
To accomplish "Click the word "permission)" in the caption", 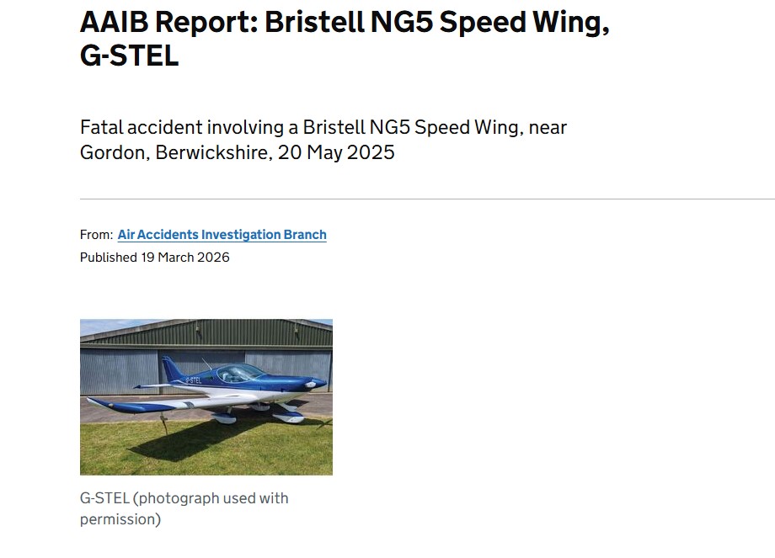I will pyautogui.click(x=120, y=519).
